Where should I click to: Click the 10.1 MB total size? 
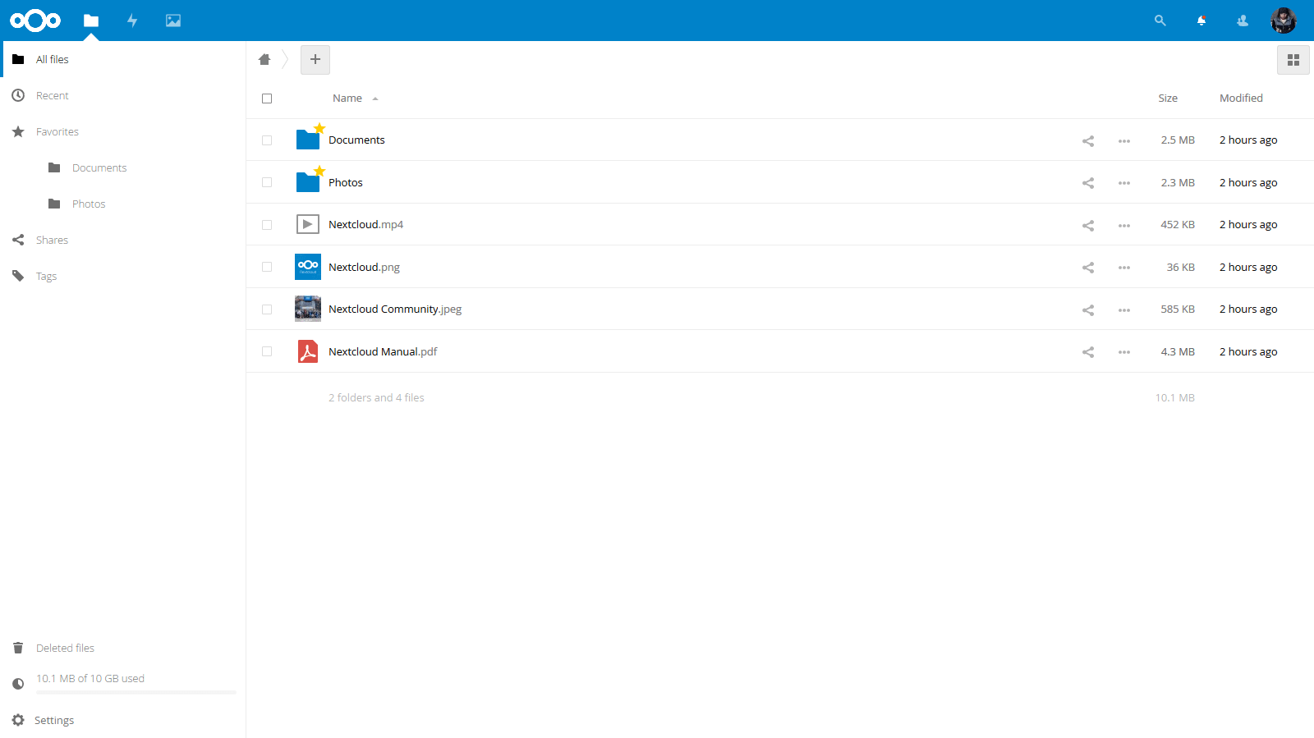(x=1175, y=398)
